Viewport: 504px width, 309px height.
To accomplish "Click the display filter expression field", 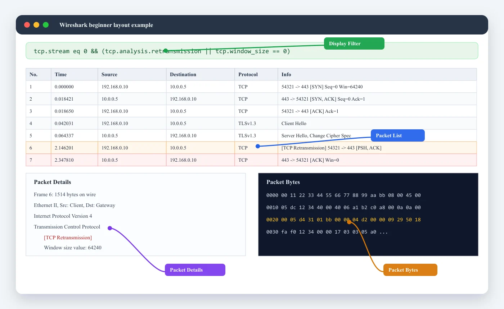I will (252, 51).
